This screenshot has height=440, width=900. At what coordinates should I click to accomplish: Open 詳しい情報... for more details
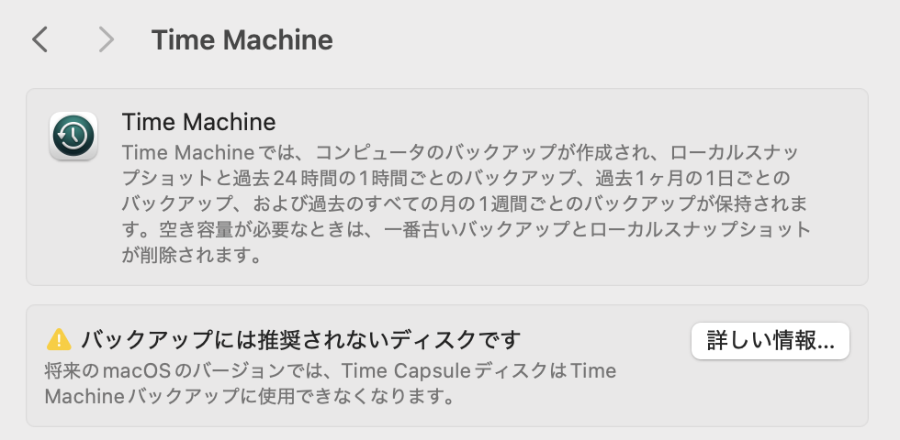771,341
